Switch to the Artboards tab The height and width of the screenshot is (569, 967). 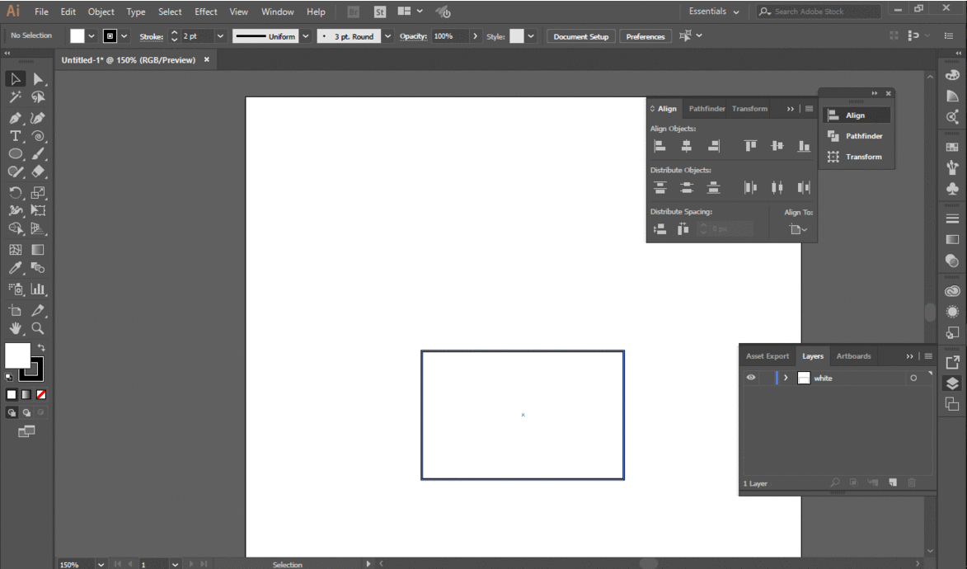pos(853,356)
